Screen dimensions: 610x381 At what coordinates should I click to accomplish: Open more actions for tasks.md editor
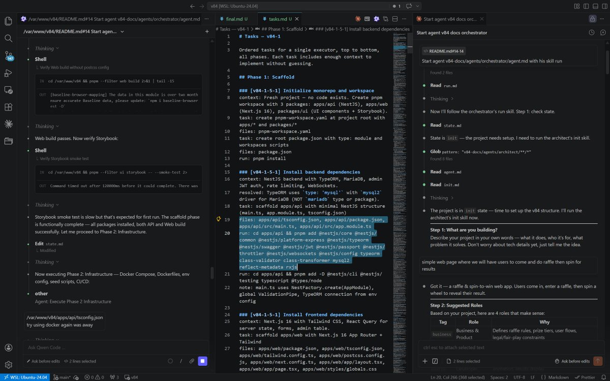404,18
